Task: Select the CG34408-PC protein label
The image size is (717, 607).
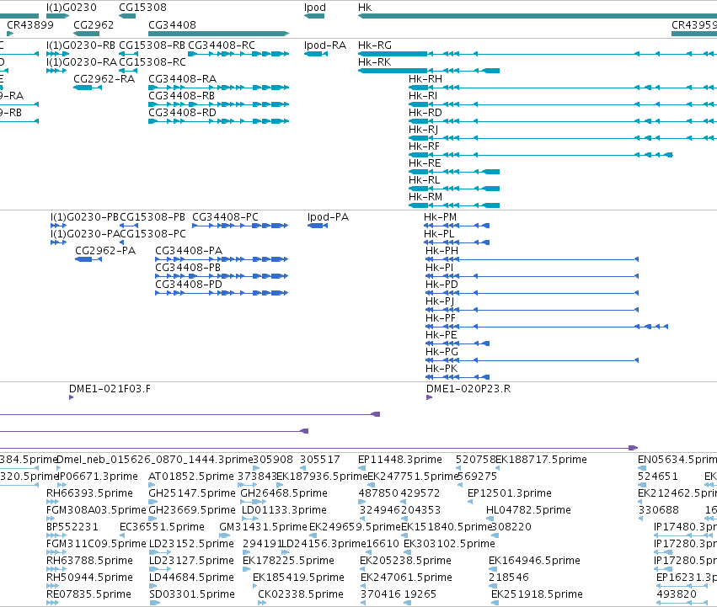Action: coord(226,217)
